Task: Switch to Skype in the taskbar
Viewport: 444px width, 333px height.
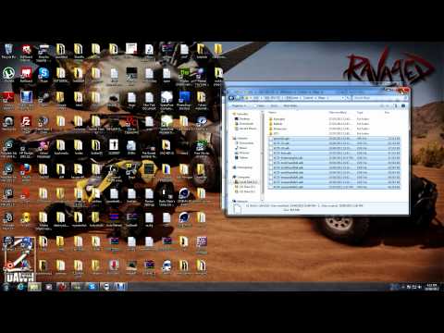Action: [92, 287]
